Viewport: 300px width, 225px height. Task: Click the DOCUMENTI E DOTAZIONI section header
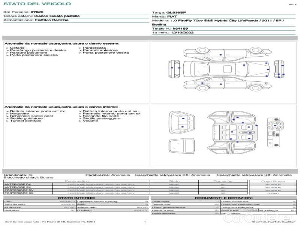click(223, 198)
